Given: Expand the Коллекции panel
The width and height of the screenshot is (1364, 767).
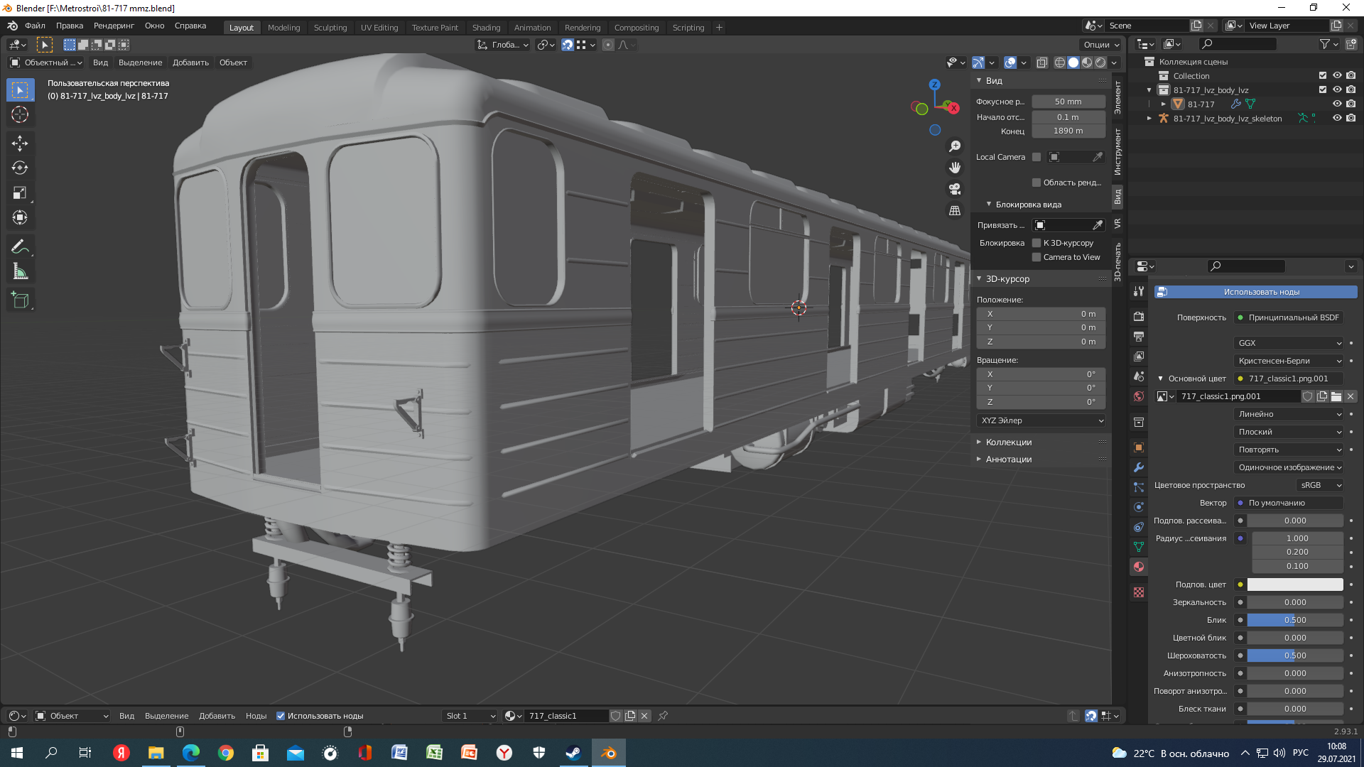Looking at the screenshot, I should 1008,442.
